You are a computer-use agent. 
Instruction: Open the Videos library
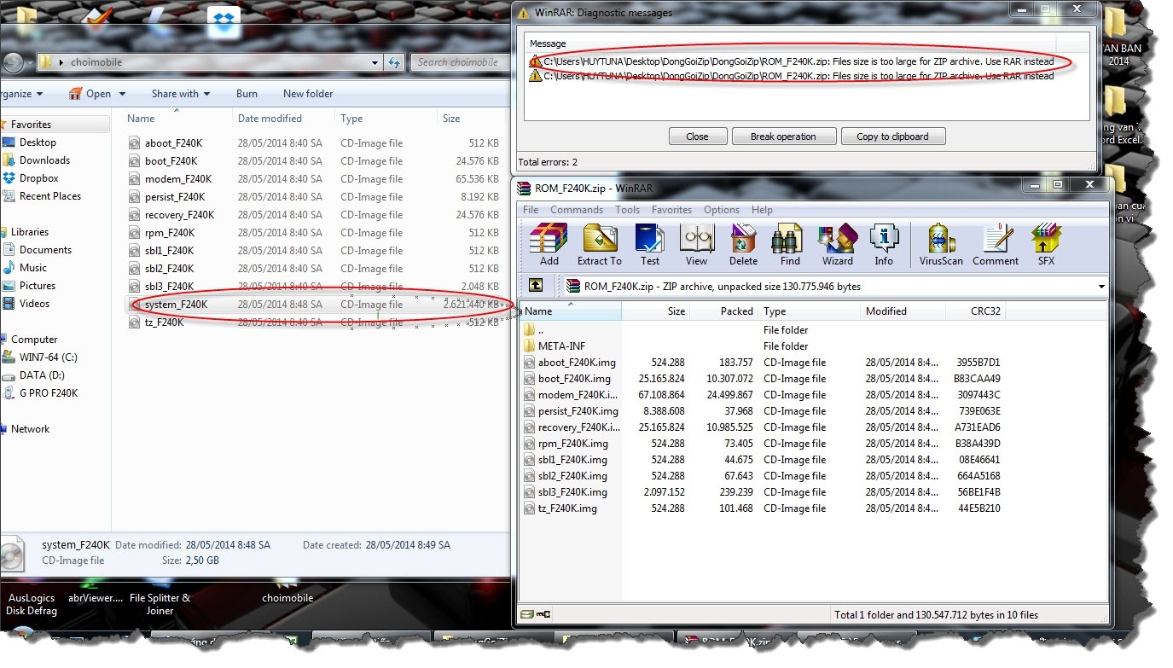click(x=34, y=304)
